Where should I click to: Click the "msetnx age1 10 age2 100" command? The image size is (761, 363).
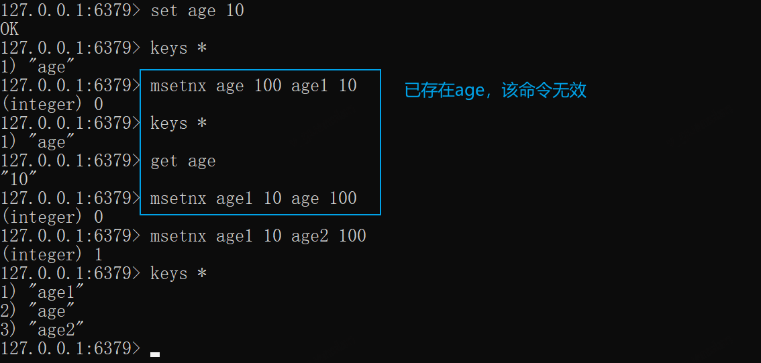pyautogui.click(x=258, y=236)
